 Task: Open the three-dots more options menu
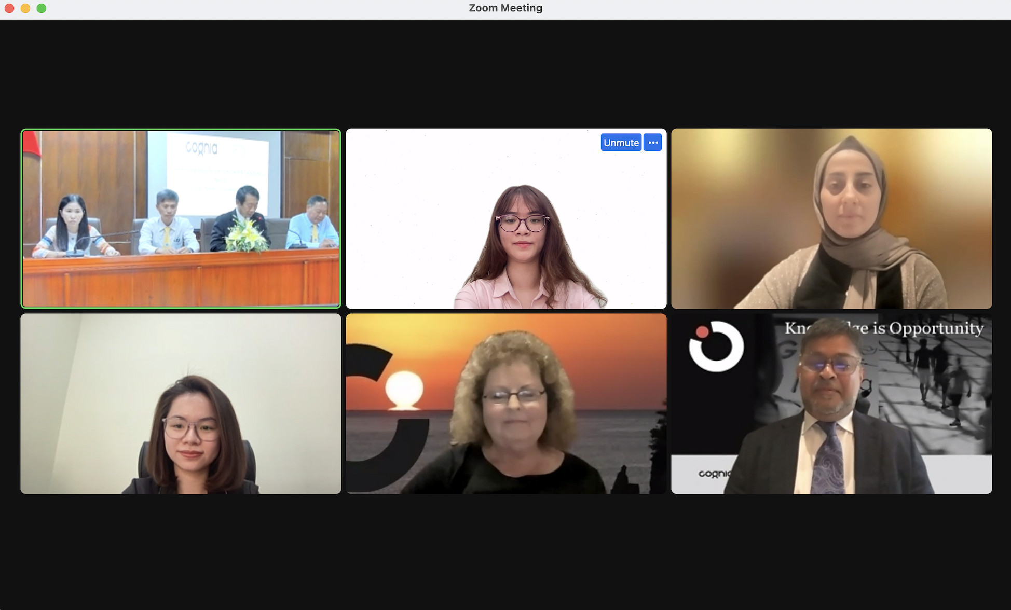[652, 143]
